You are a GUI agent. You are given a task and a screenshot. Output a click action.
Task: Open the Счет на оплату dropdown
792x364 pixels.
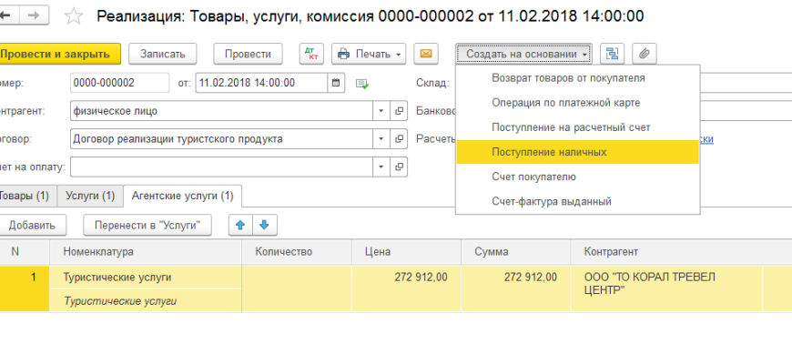pos(381,167)
